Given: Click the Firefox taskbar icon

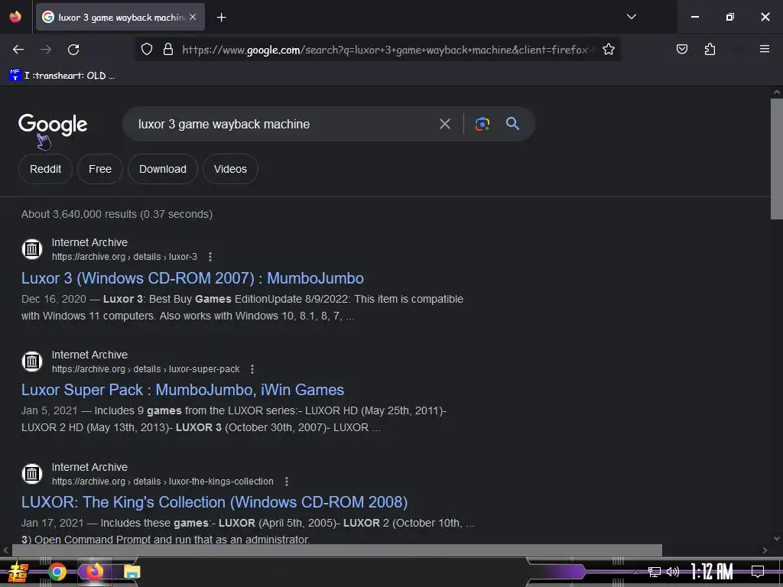Looking at the screenshot, I should click(94, 571).
